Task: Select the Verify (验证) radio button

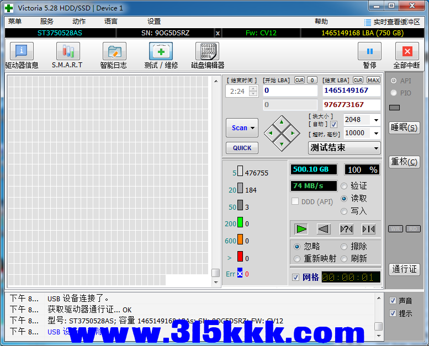Action: (345, 186)
